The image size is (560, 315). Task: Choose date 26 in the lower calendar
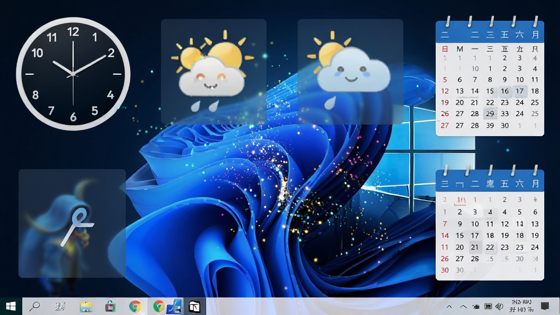(x=445, y=259)
